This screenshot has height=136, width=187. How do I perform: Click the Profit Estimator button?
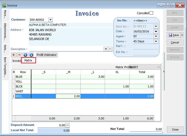click(47, 55)
